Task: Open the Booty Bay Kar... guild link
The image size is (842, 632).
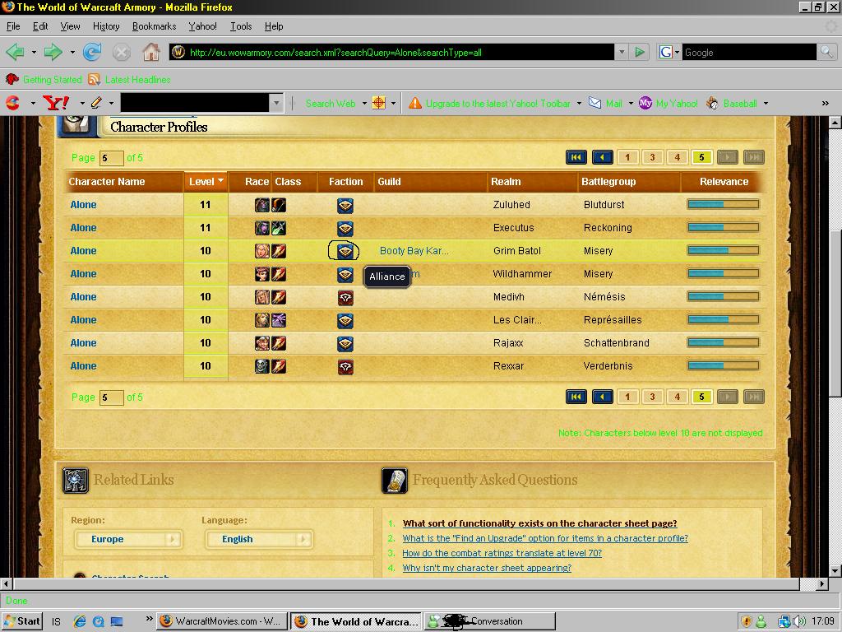Action: pyautogui.click(x=414, y=251)
